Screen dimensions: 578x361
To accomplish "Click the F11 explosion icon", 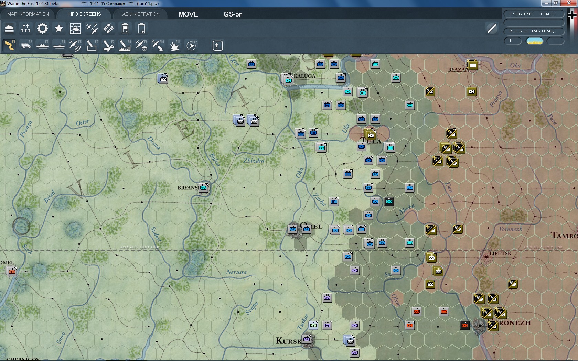I will (x=174, y=45).
